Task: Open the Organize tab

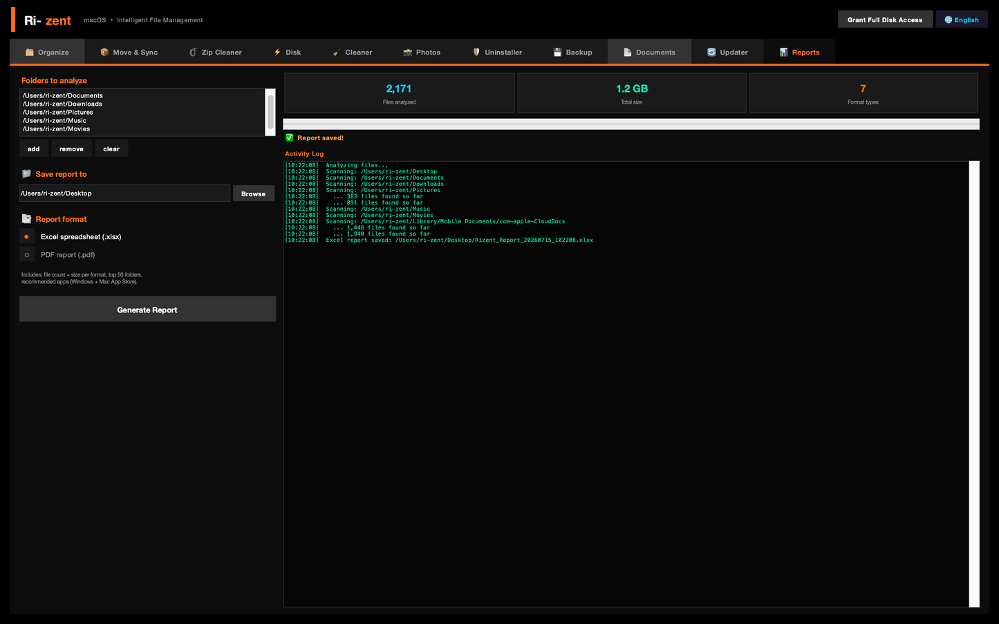Action: tap(47, 52)
